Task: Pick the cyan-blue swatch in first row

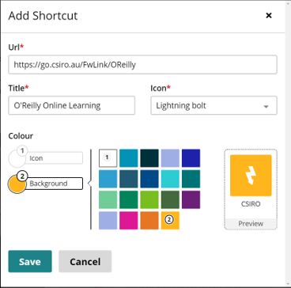Action: 129,158
